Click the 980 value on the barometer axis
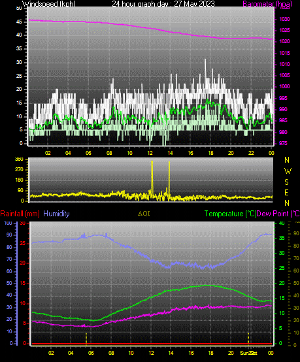 283,132
